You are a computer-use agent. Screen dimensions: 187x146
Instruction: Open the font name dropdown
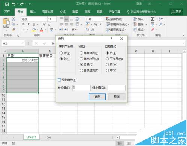coord(46,19)
